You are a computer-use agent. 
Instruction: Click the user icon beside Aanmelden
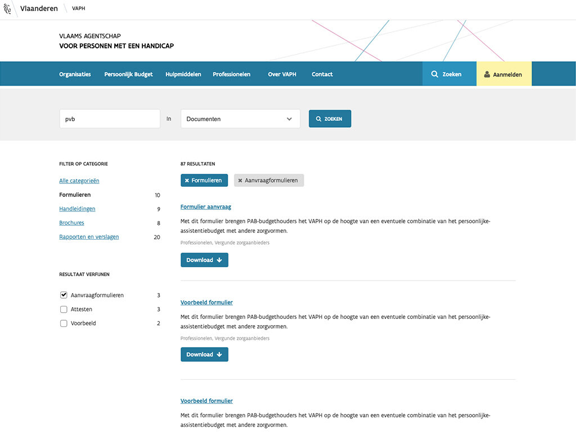pyautogui.click(x=487, y=74)
